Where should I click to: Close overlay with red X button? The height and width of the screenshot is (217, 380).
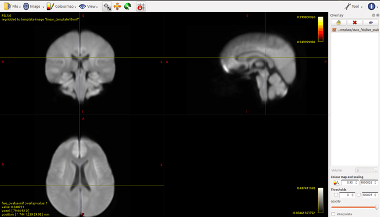tap(355, 23)
